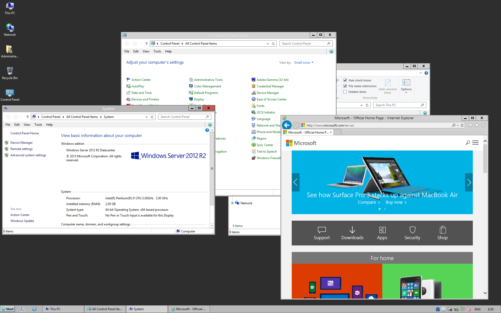Viewport: 501px width, 313px height.
Task: Enable the Hidden items checkbox
Action: pyautogui.click(x=345, y=92)
